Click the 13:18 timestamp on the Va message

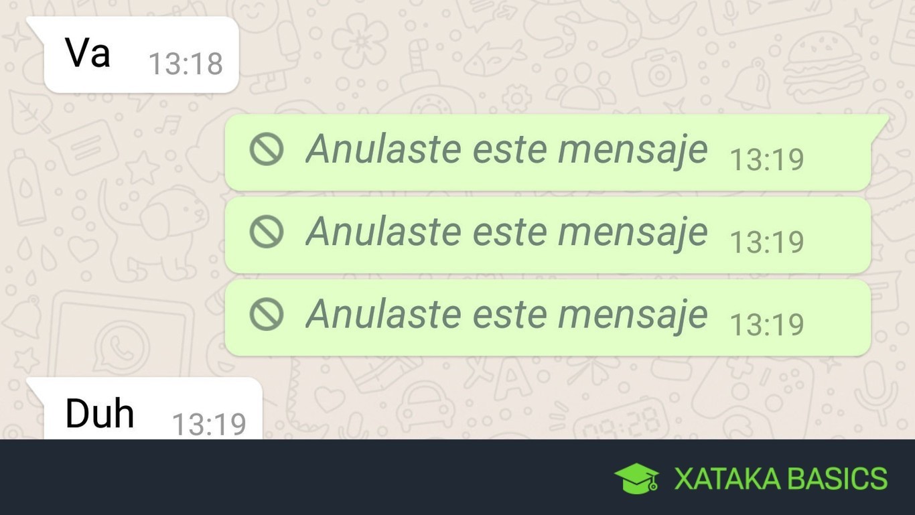click(x=186, y=64)
